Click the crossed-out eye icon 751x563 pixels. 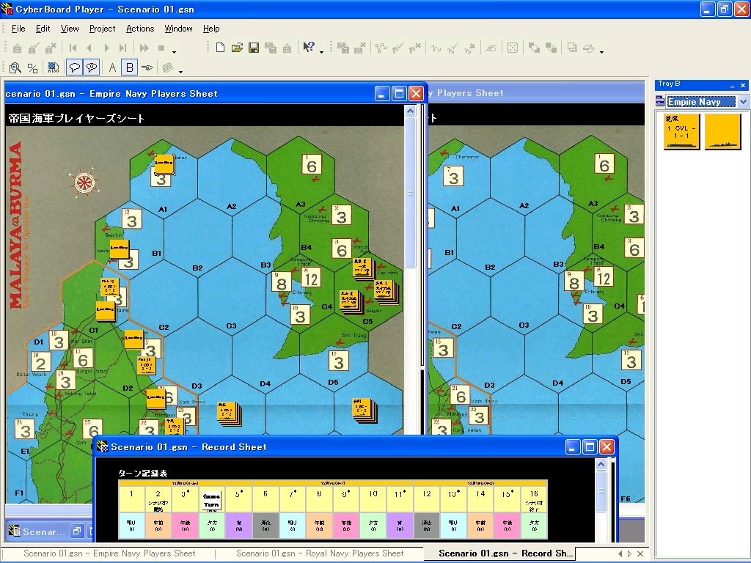tap(491, 48)
